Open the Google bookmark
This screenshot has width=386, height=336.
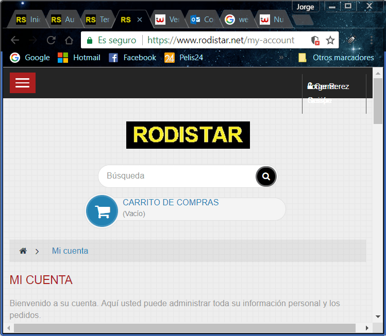(x=30, y=58)
